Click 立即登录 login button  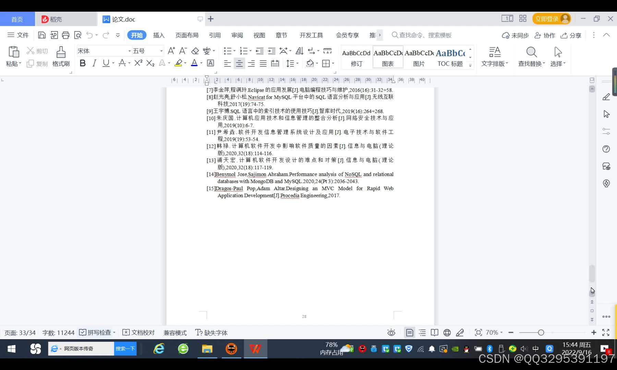[x=552, y=19]
